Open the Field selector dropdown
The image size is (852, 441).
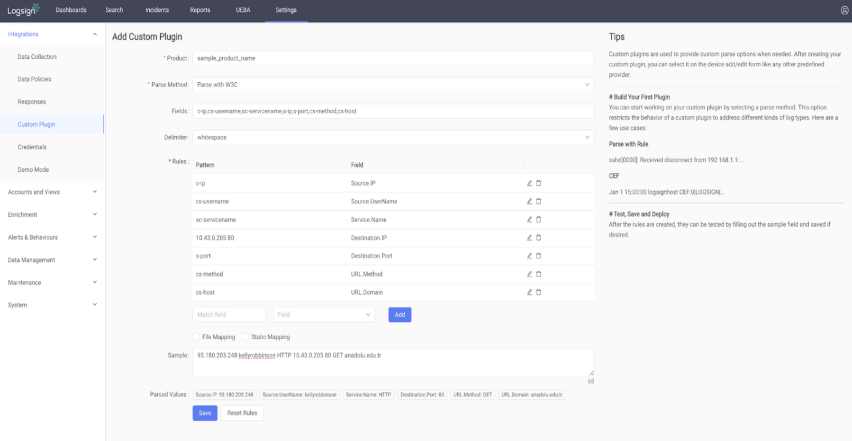pos(324,315)
